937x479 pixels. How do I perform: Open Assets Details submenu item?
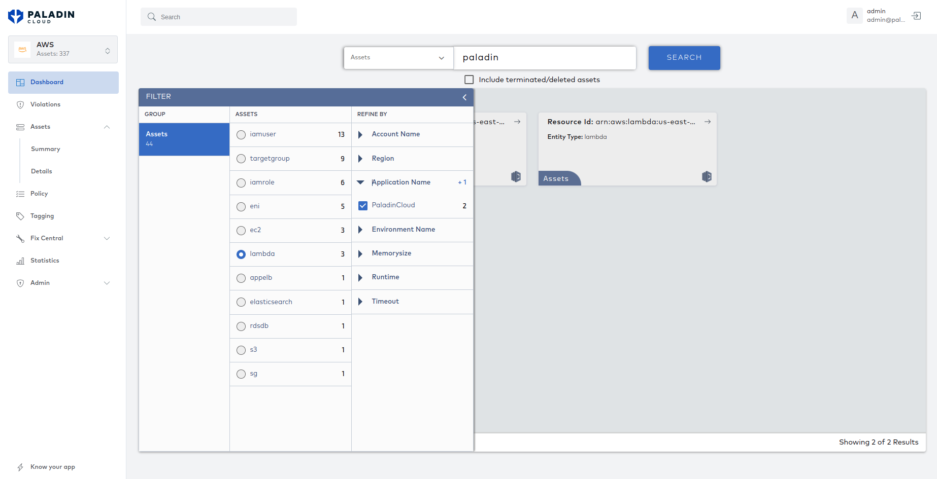pyautogui.click(x=42, y=171)
